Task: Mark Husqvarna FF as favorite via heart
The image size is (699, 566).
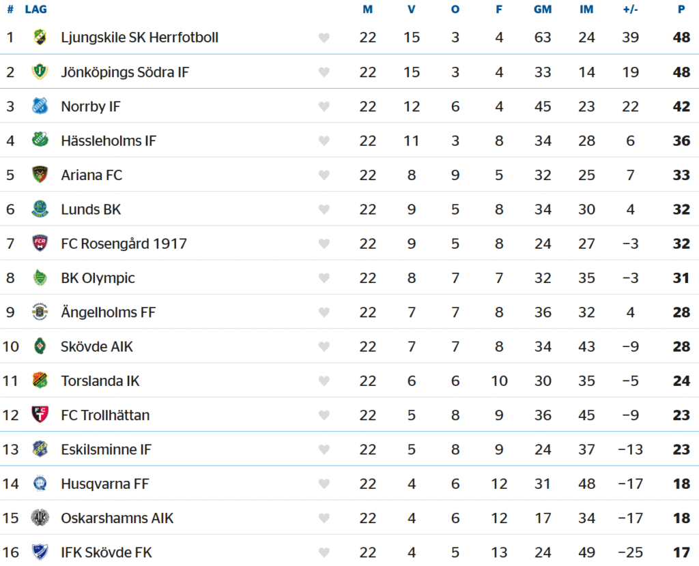Action: coord(324,483)
